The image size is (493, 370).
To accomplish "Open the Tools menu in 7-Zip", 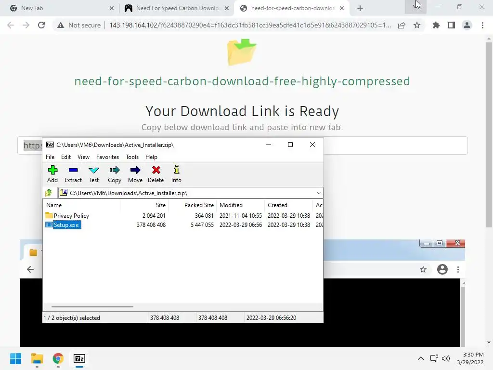I will [x=132, y=157].
